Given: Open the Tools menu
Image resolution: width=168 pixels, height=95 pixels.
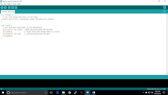Looking at the screenshot, I should (14, 4).
